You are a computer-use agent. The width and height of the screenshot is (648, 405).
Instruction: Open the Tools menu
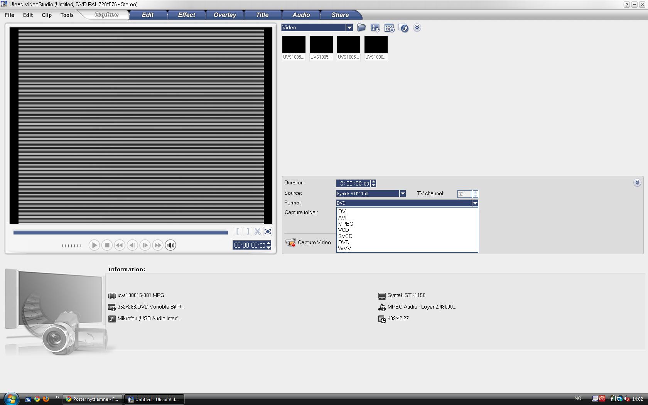tap(67, 15)
